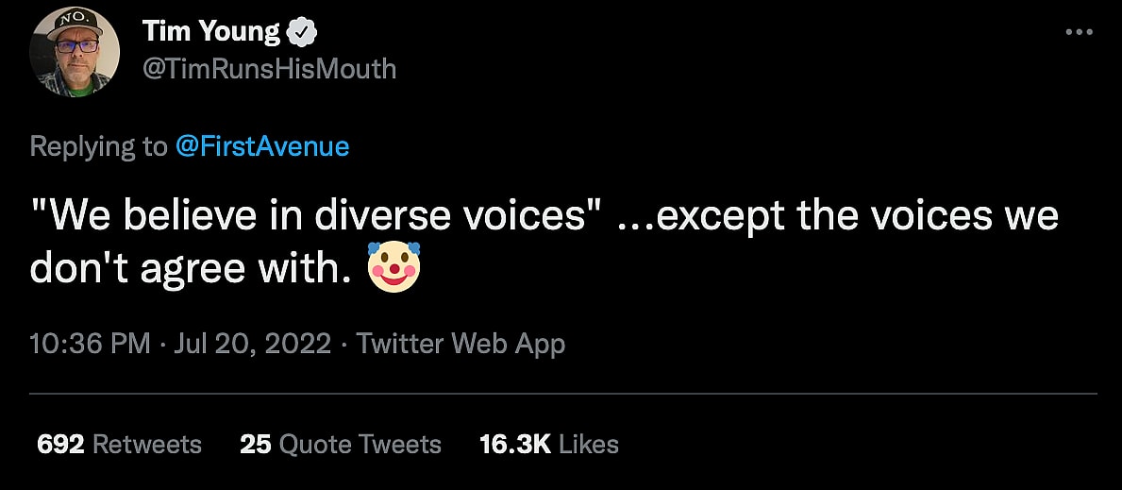The image size is (1122, 490).
Task: Open the @FirstAvenue mention link
Action: pos(261,146)
